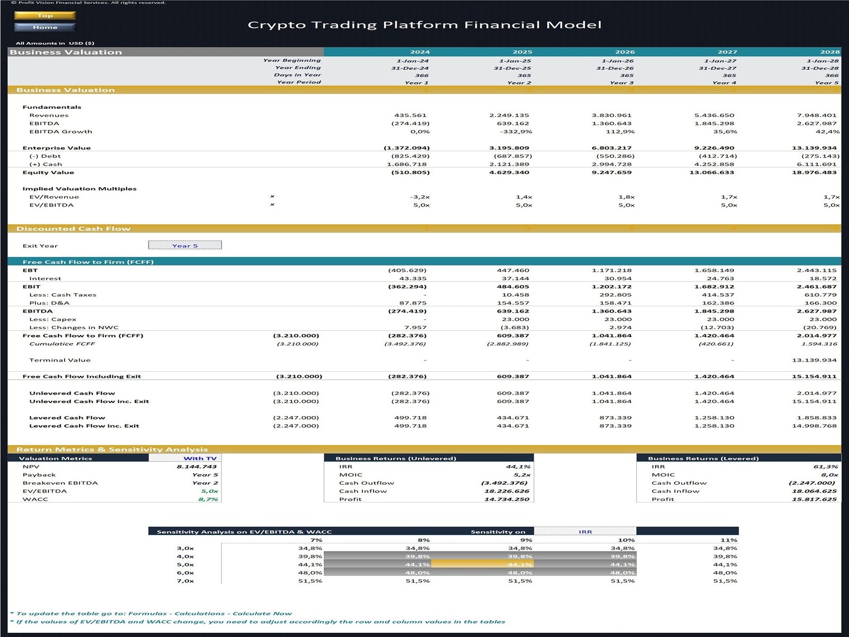Click the Home navigation button
849x637 pixels.
(45, 27)
